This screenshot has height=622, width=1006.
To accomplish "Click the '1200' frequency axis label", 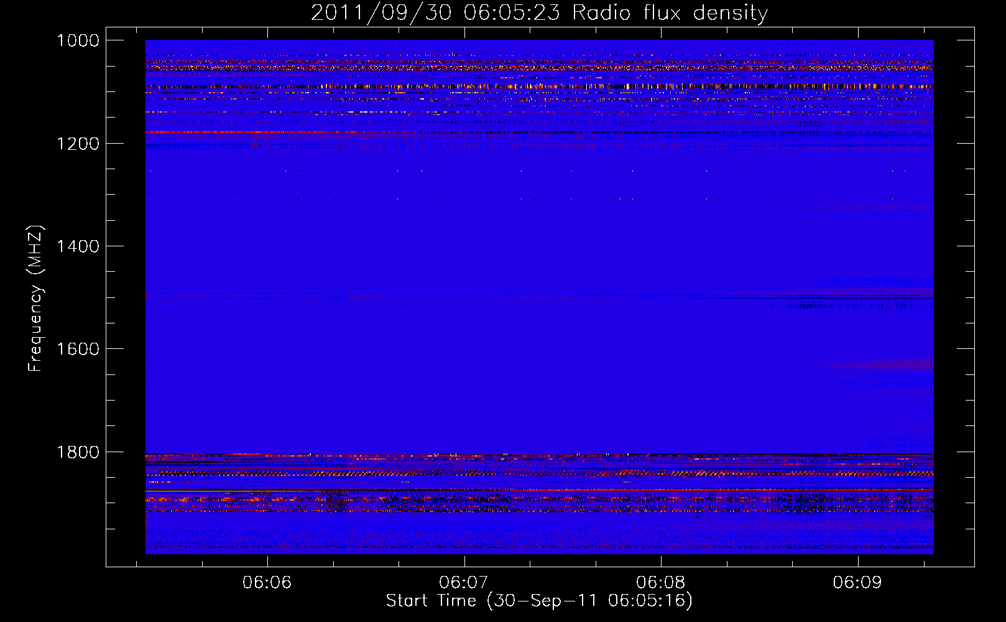I will (x=78, y=144).
